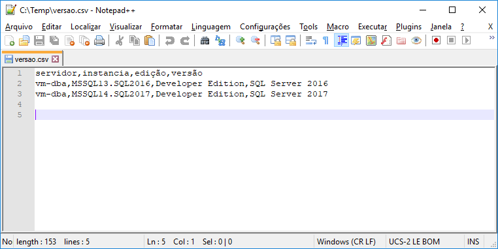Open the Arquivo menu
The height and width of the screenshot is (249, 498).
pyautogui.click(x=19, y=27)
